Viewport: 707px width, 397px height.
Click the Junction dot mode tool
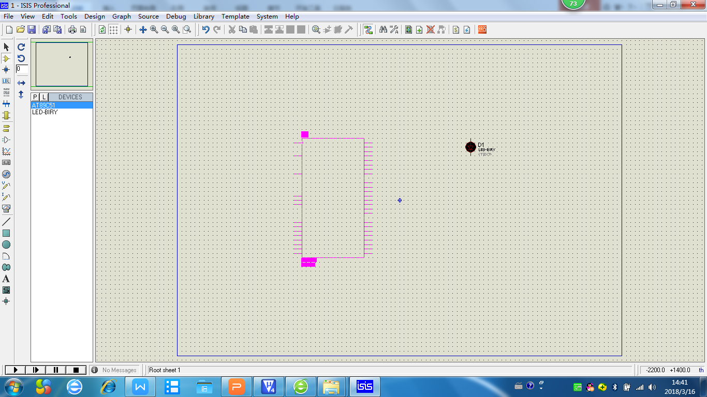[x=6, y=70]
